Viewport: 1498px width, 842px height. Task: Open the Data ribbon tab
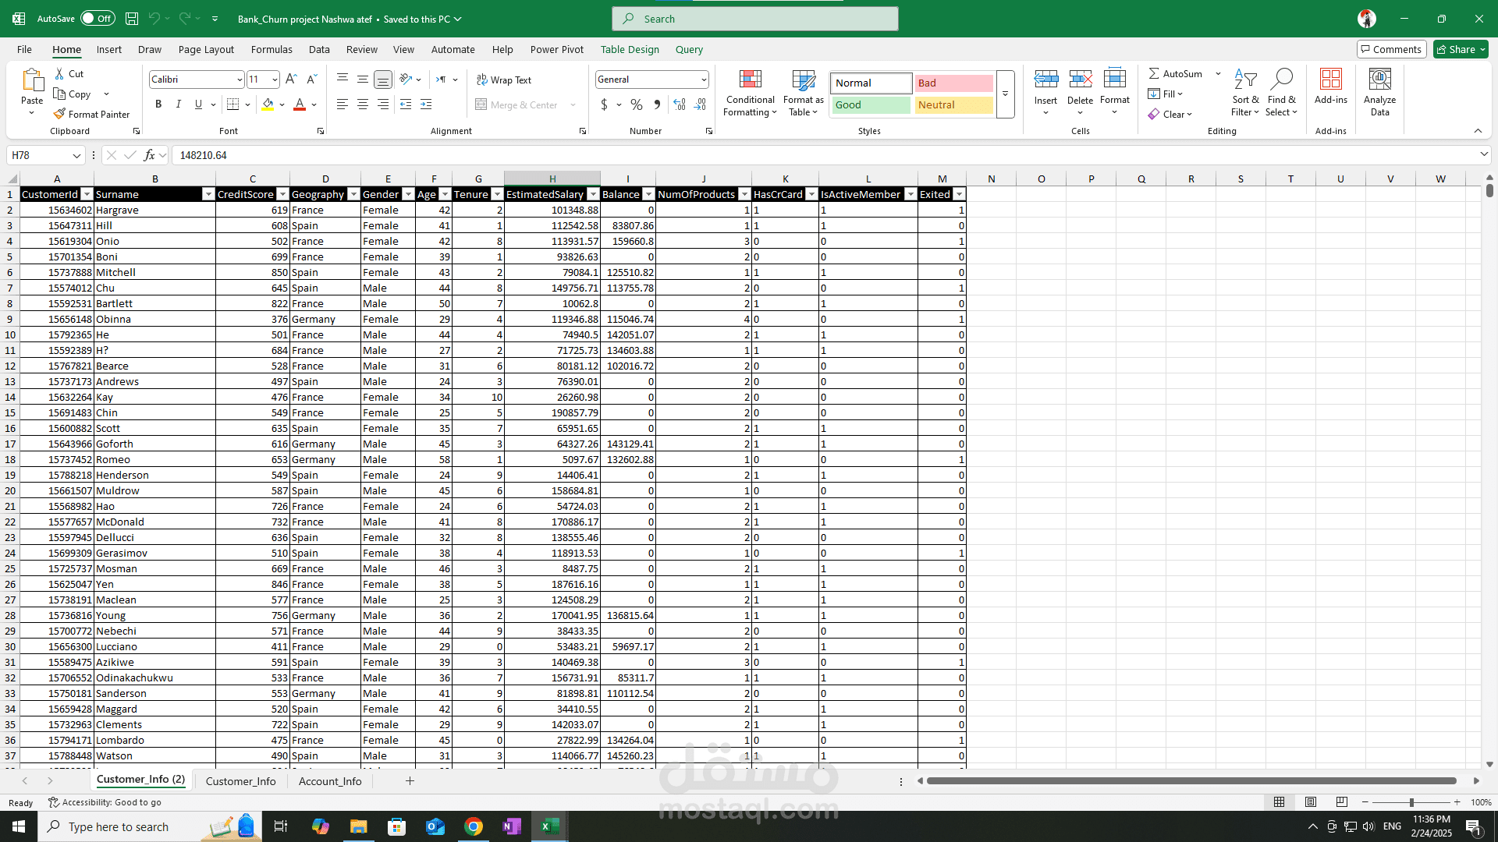click(x=319, y=49)
